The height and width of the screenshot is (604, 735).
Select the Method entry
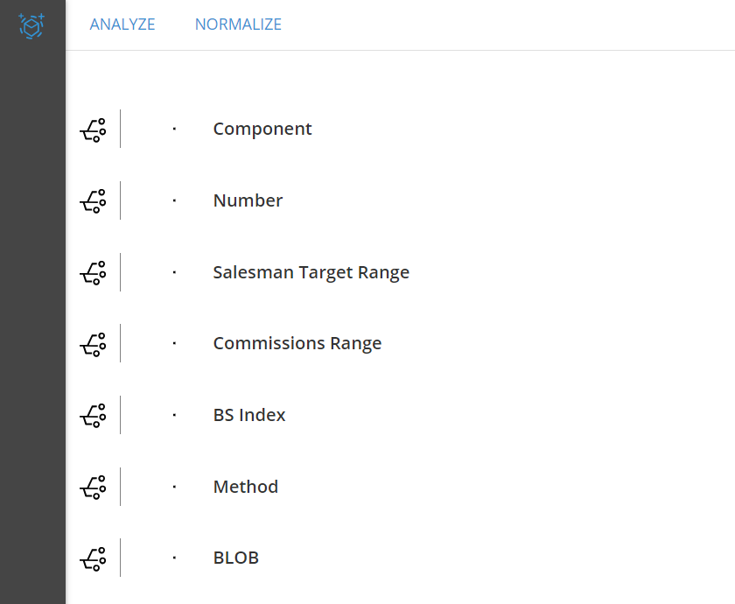pos(246,487)
